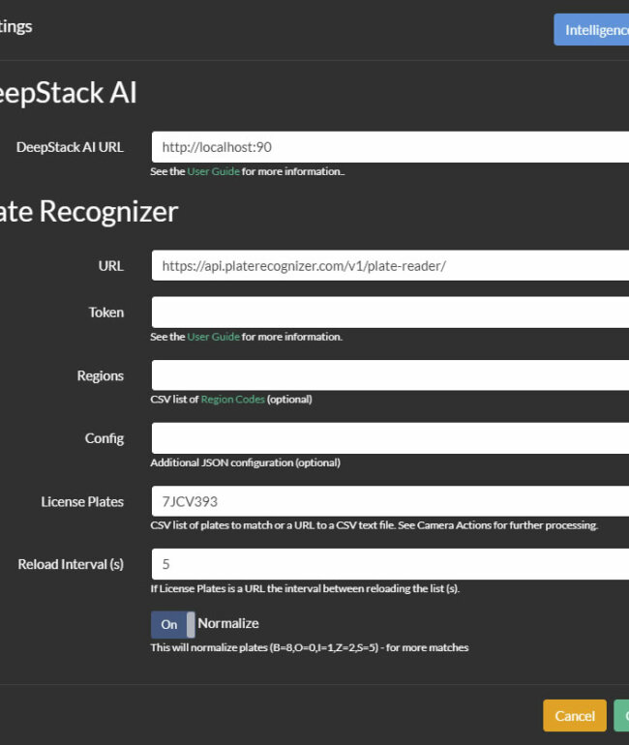Click 'Additional JSON configuration (optional)' hint text
629x745 pixels.
[x=245, y=462]
